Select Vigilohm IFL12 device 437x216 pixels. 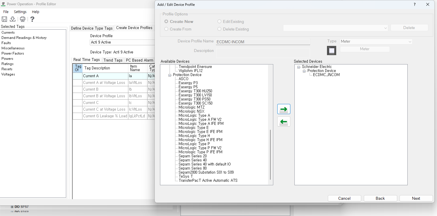[x=191, y=71]
